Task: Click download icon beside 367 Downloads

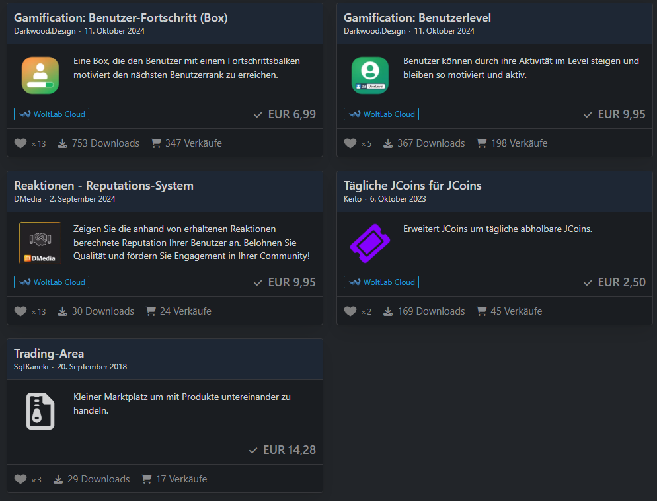Action: [388, 143]
